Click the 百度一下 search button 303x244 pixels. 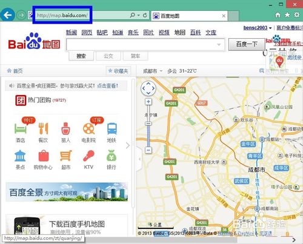pyautogui.click(x=247, y=44)
